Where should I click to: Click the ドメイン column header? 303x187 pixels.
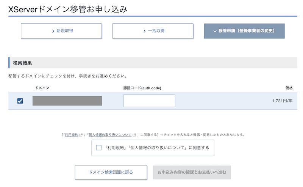click(x=42, y=88)
